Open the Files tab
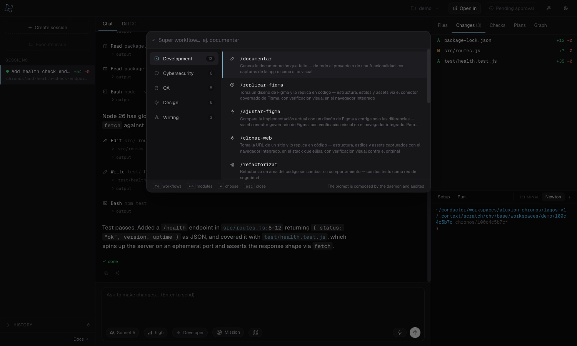577x346 pixels. point(442,25)
